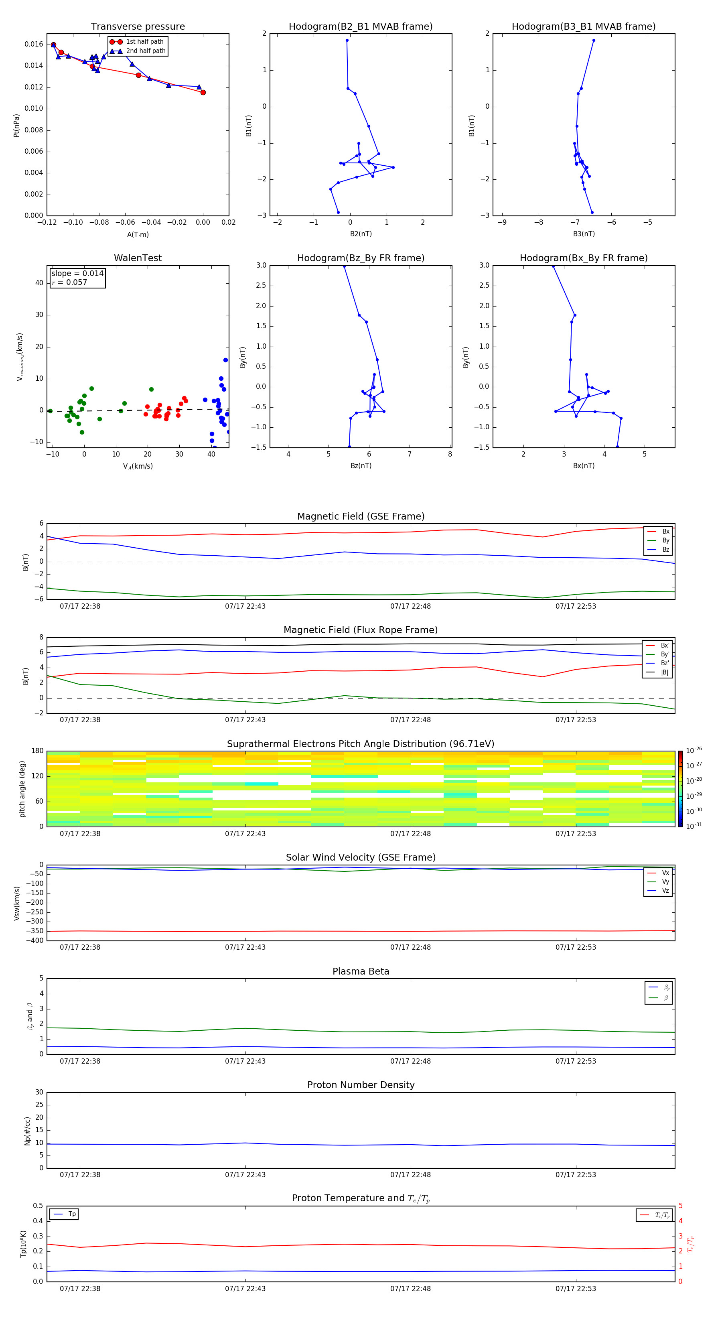Click '1st half path' legend entry
The height and width of the screenshot is (1324, 722).
point(137,42)
